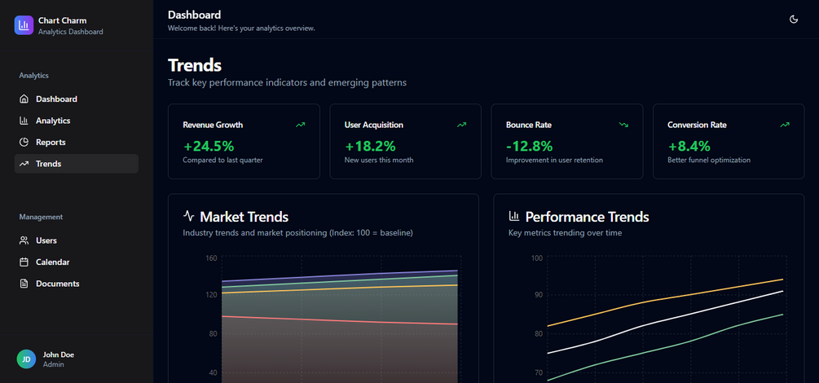
Task: Click the Trends arrow icon in the sidebar
Action: click(24, 164)
